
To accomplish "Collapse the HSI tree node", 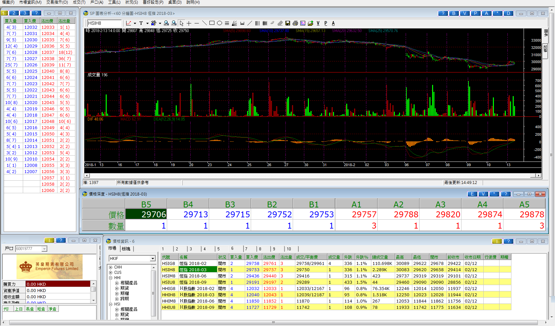I will click(x=111, y=304).
